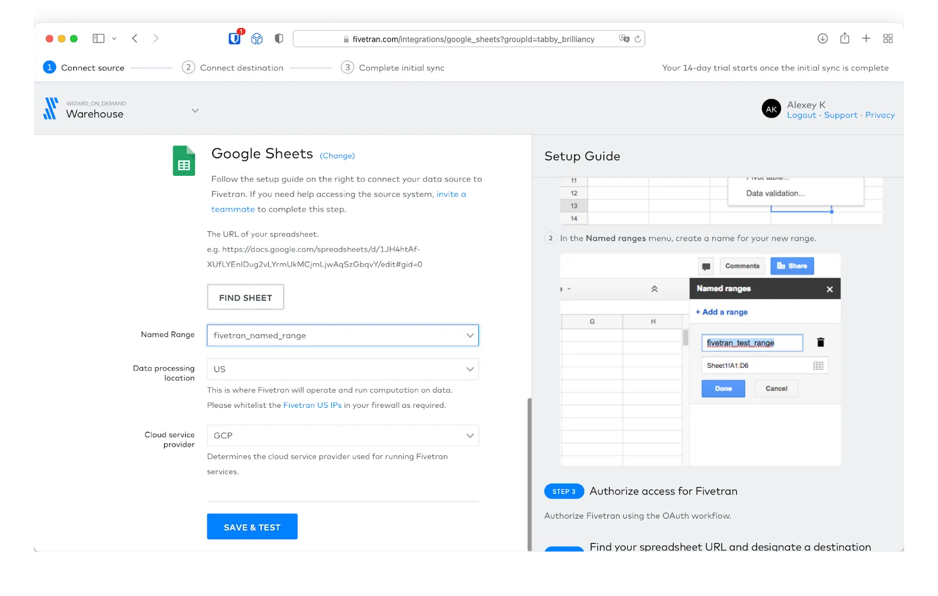
Task: Click 'Setup Guide' heading
Action: point(582,156)
